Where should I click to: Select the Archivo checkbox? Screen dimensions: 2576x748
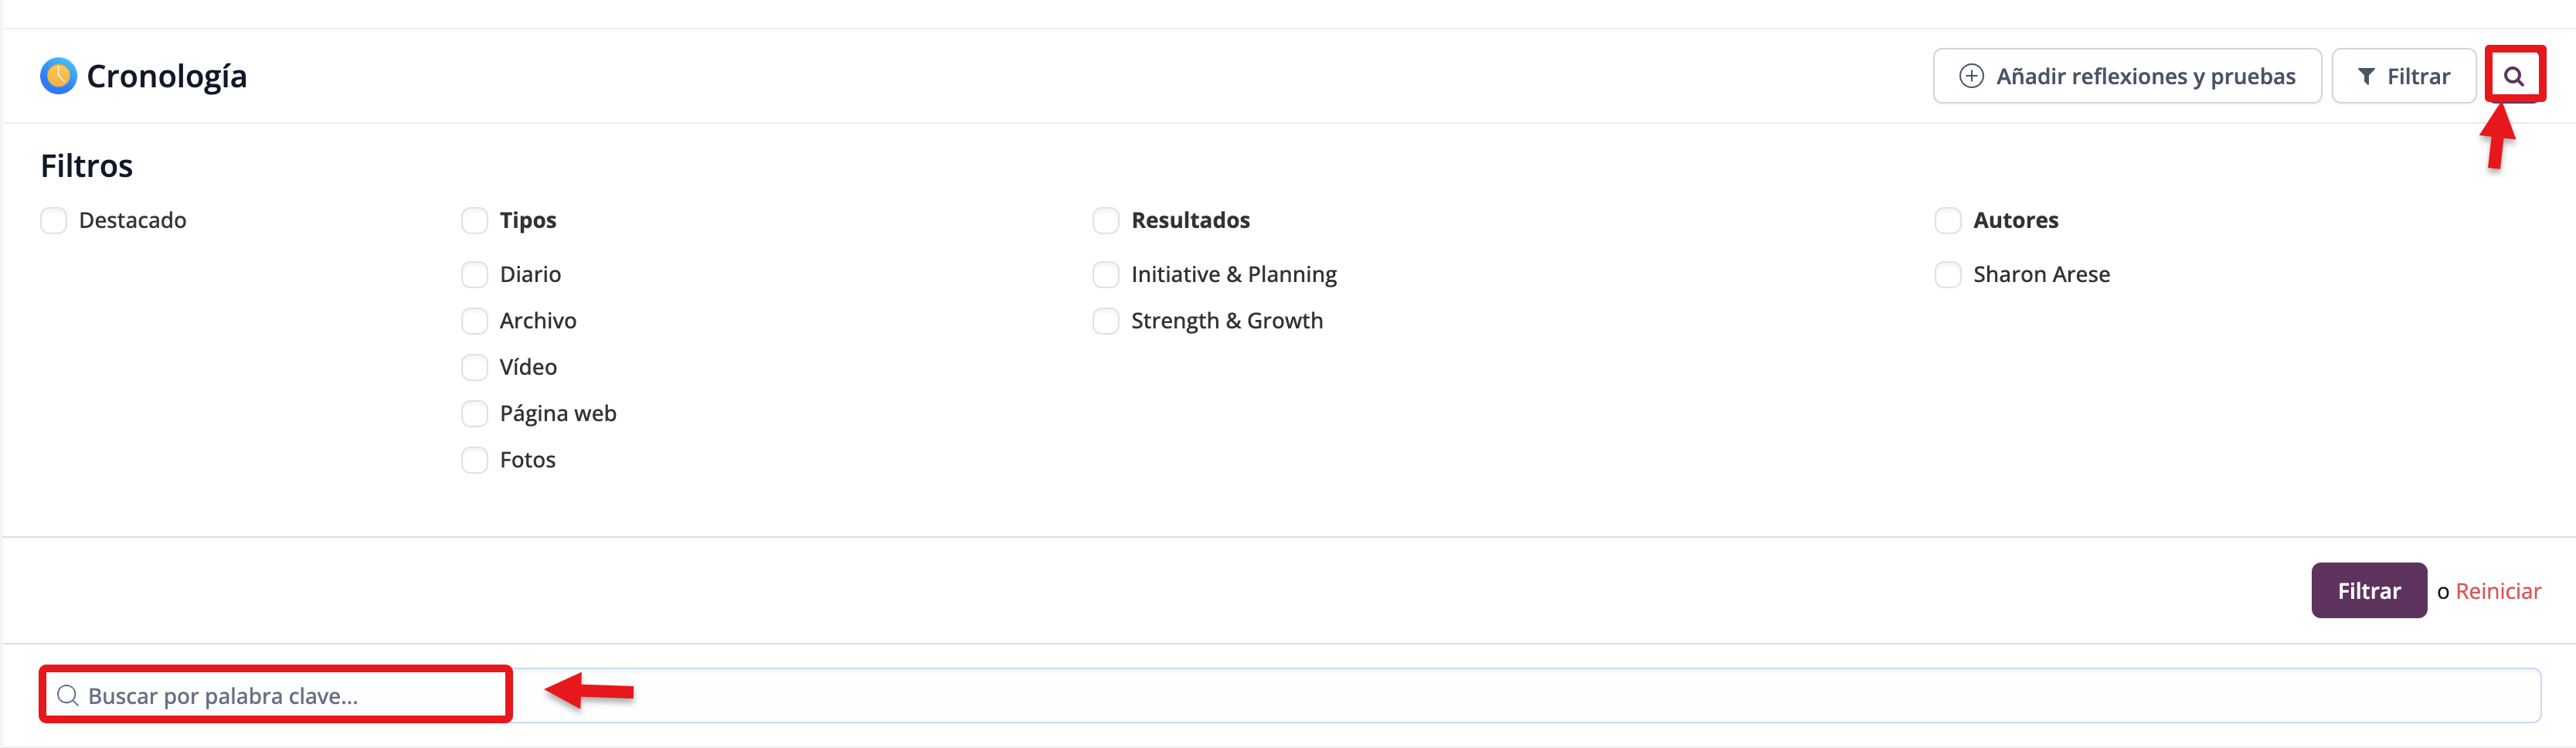(475, 321)
